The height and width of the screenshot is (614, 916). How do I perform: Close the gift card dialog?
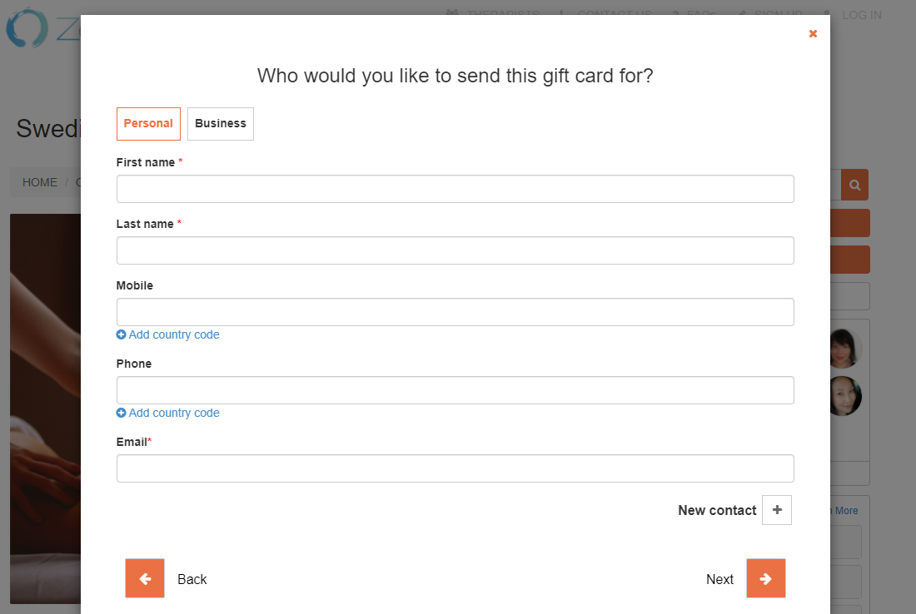click(813, 34)
